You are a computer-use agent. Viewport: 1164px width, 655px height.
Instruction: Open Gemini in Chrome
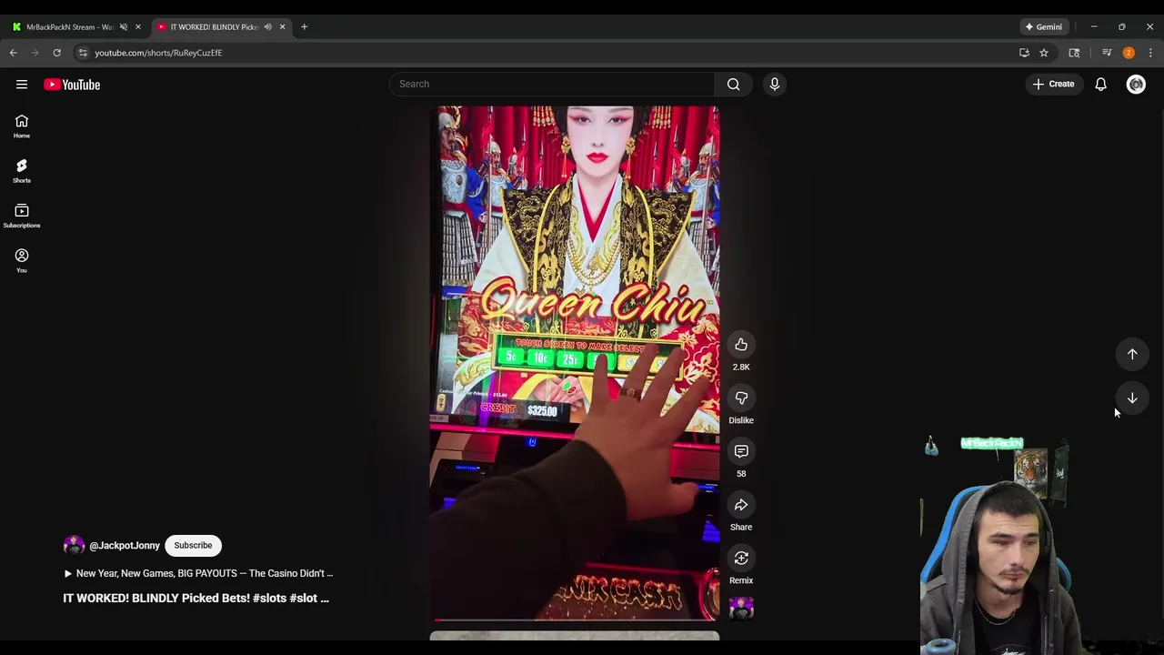click(x=1044, y=26)
